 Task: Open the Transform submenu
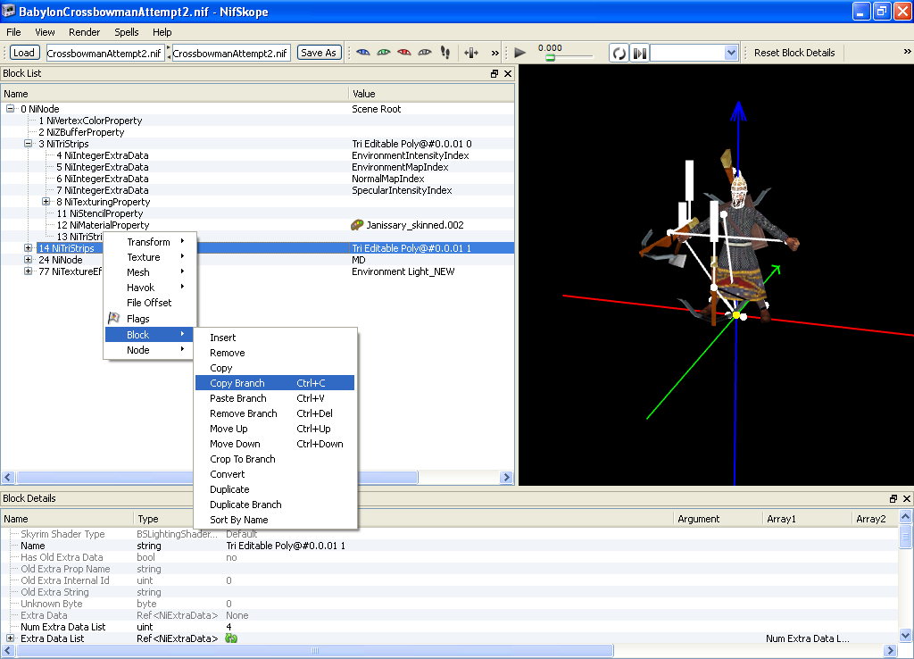point(150,242)
